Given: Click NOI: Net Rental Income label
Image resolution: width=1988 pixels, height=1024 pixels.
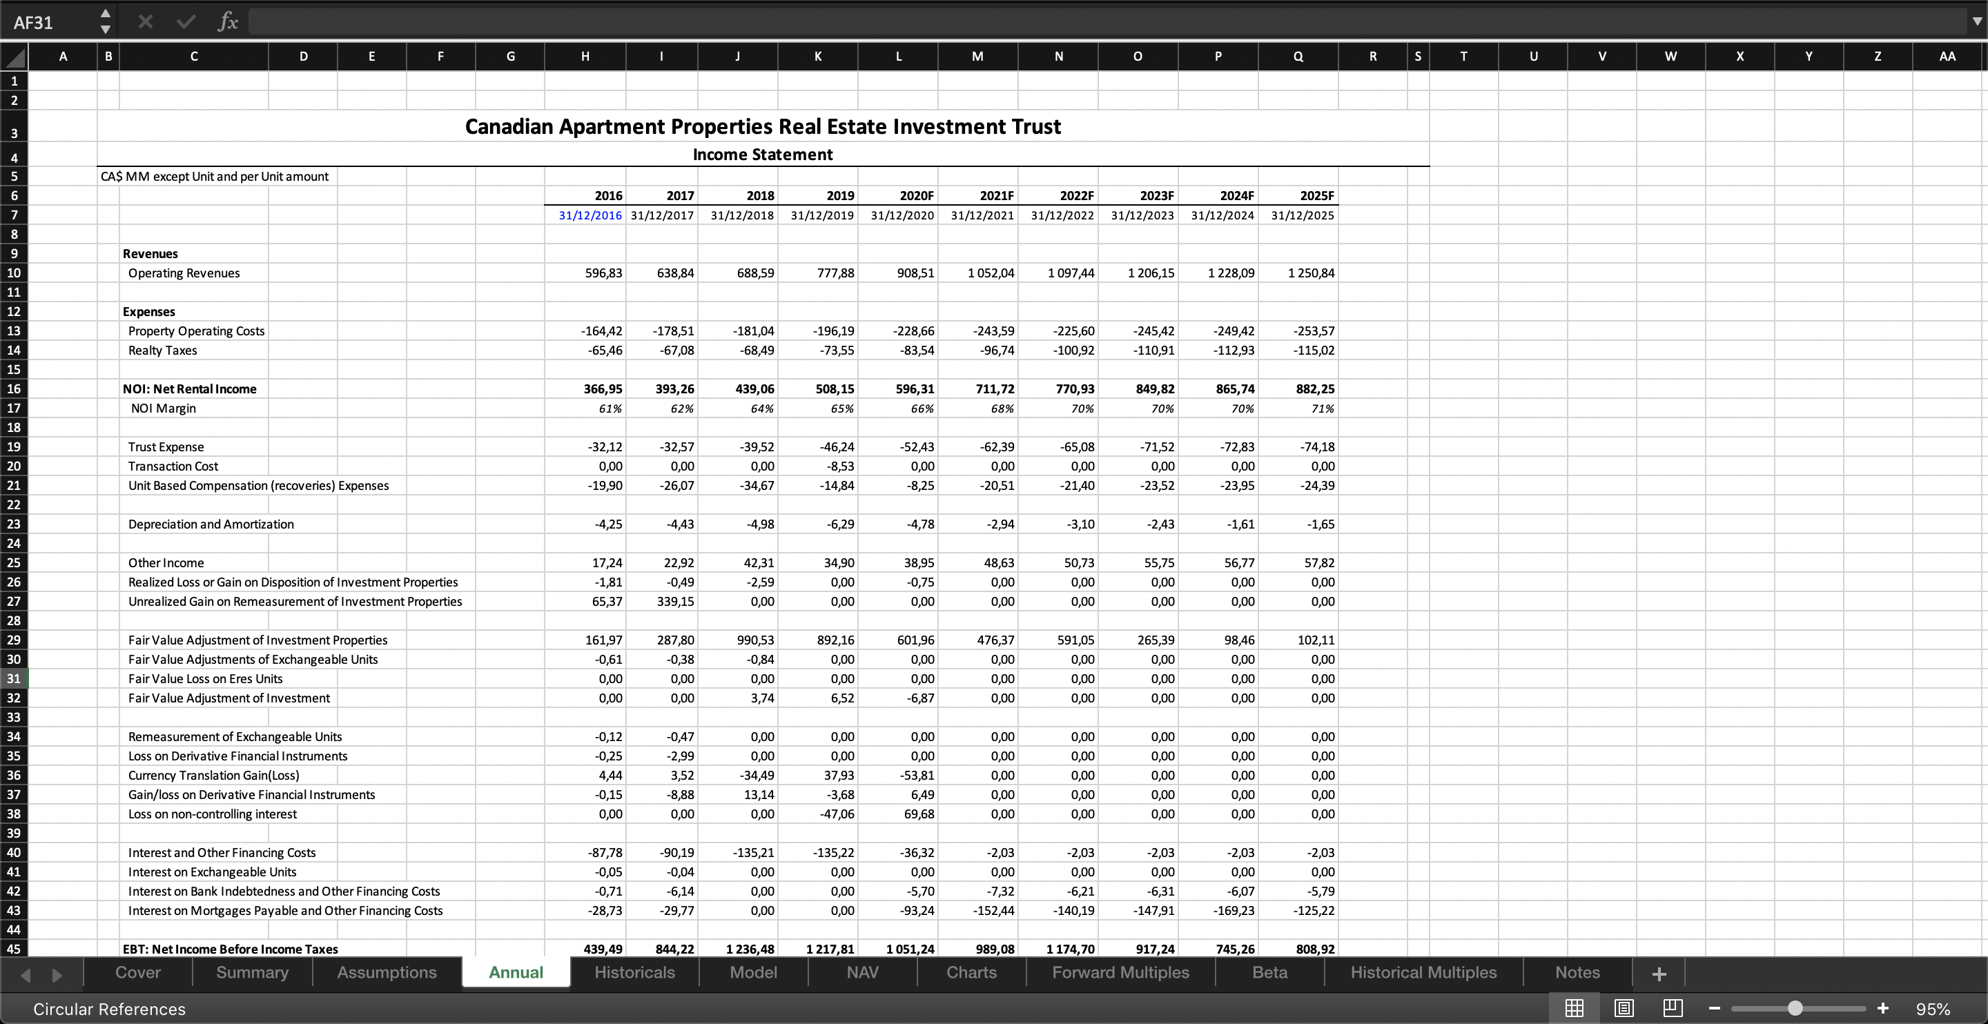Looking at the screenshot, I should pos(189,389).
